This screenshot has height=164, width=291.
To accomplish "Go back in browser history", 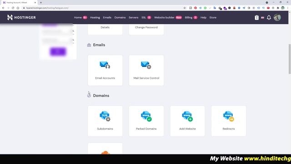I will 3,8.
